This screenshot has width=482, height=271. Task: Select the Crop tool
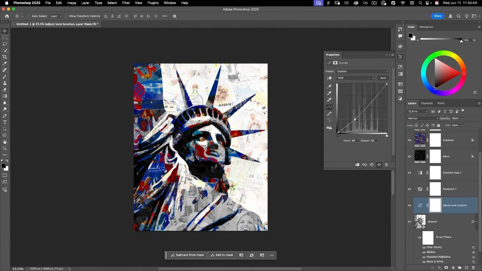click(x=5, y=57)
